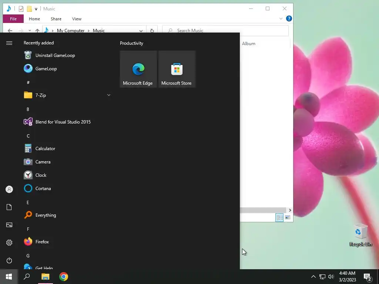Screen dimensions: 379x284
Task: Click the New folder quick access icon
Action: 29,9
